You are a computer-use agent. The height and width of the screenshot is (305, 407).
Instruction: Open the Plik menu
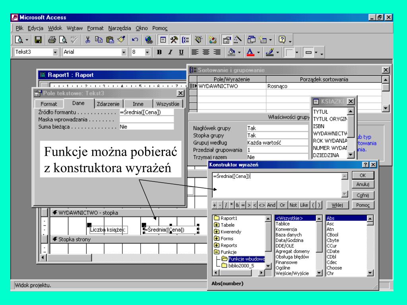pyautogui.click(x=19, y=28)
